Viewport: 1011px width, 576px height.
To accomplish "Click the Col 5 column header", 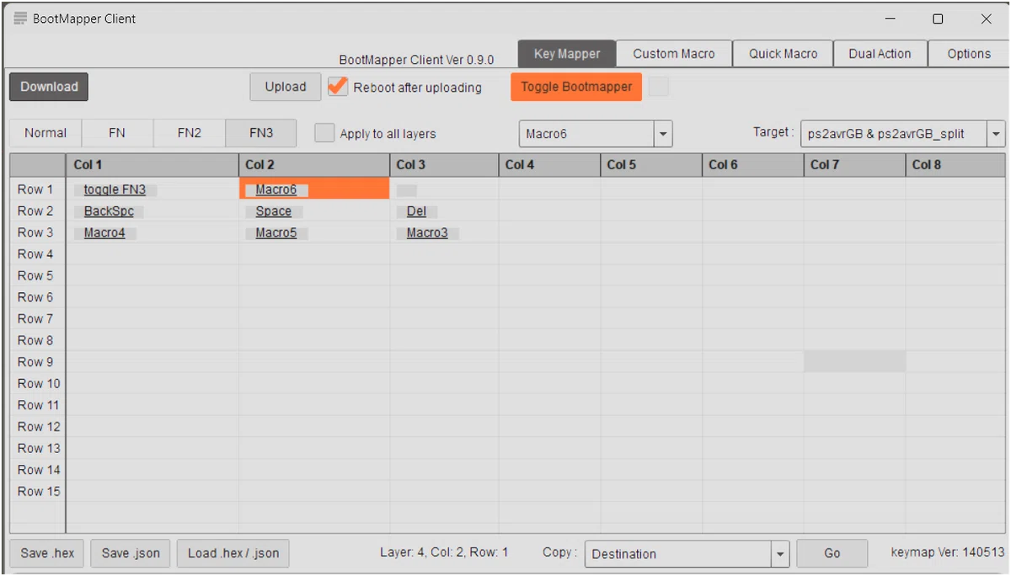I will [651, 165].
